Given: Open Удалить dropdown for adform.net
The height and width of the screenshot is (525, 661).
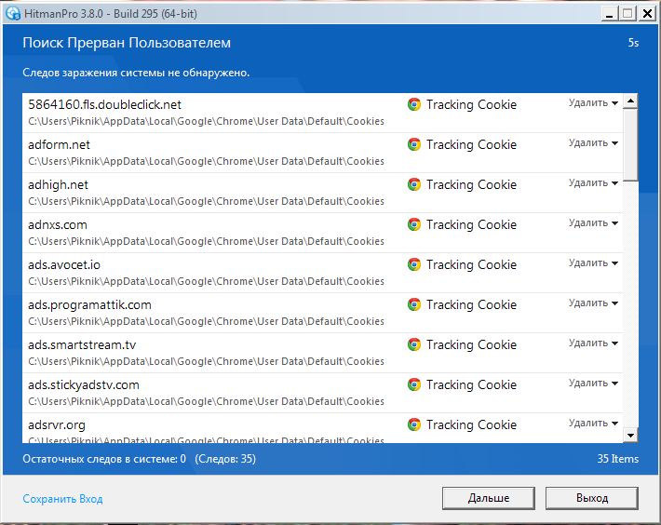Looking at the screenshot, I should click(x=593, y=142).
